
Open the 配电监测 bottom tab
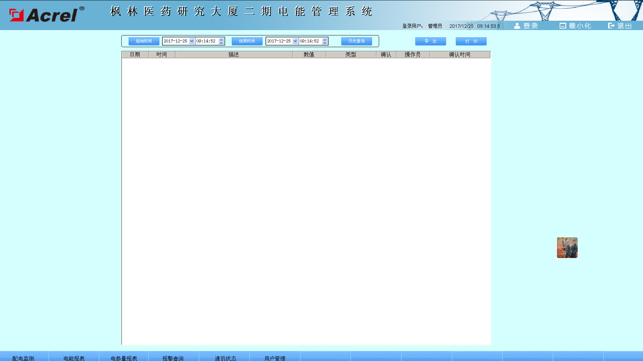point(23,358)
